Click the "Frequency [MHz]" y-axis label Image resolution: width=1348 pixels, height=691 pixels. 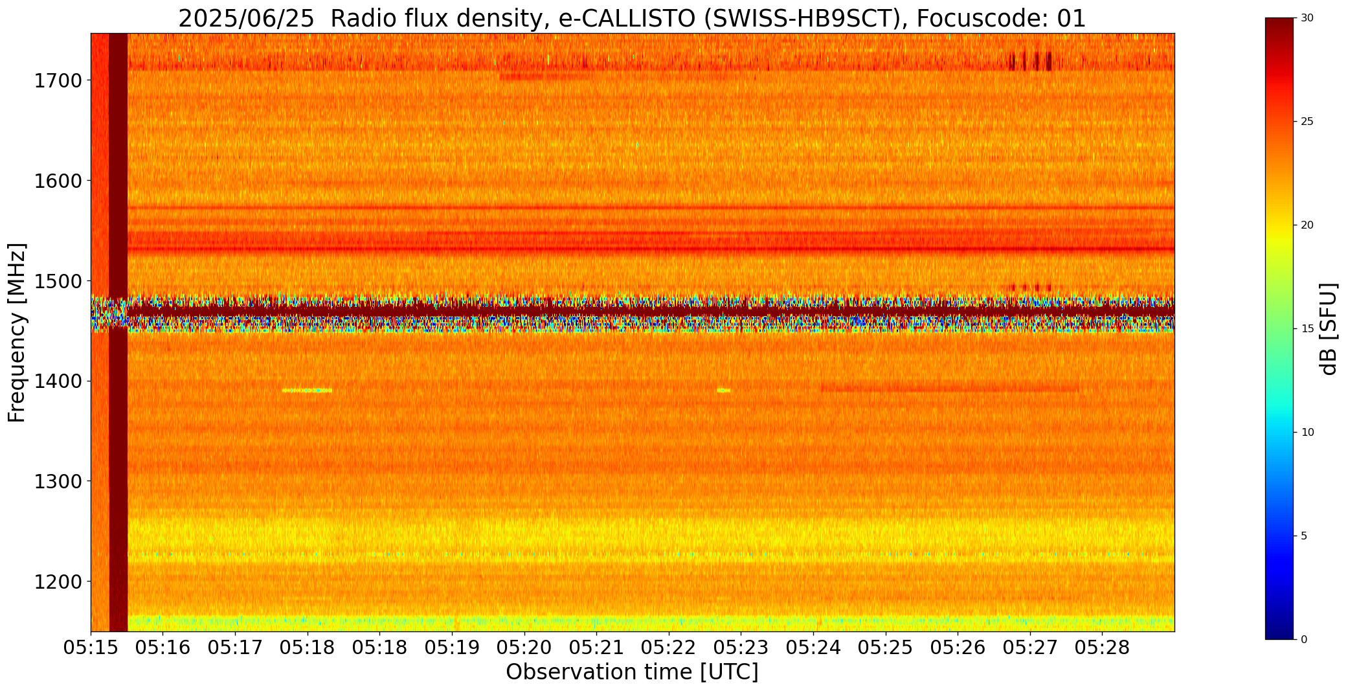click(17, 333)
